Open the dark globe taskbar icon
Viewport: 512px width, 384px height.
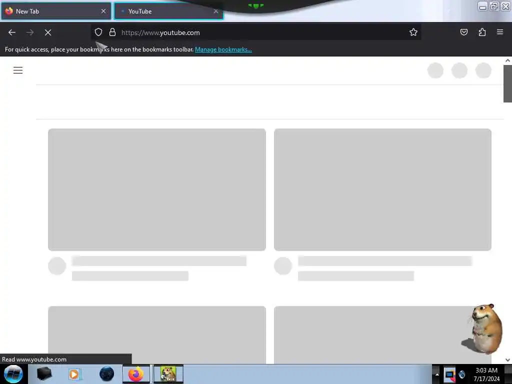tap(107, 374)
